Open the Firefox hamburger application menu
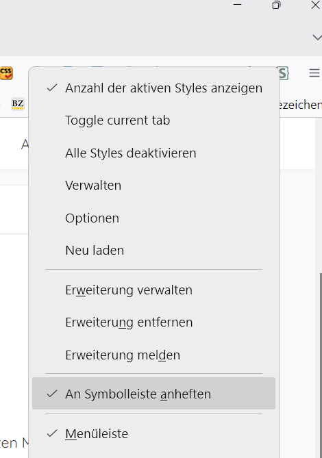Viewport: 322px width, 458px height. point(314,73)
